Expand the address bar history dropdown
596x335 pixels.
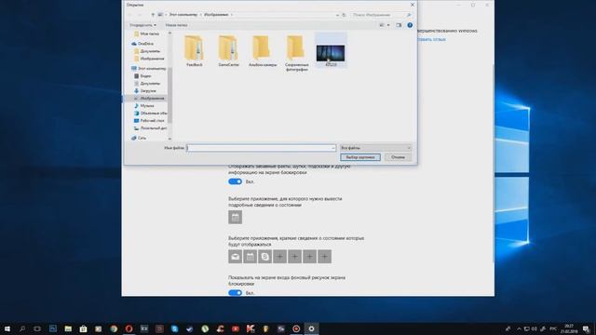click(337, 15)
